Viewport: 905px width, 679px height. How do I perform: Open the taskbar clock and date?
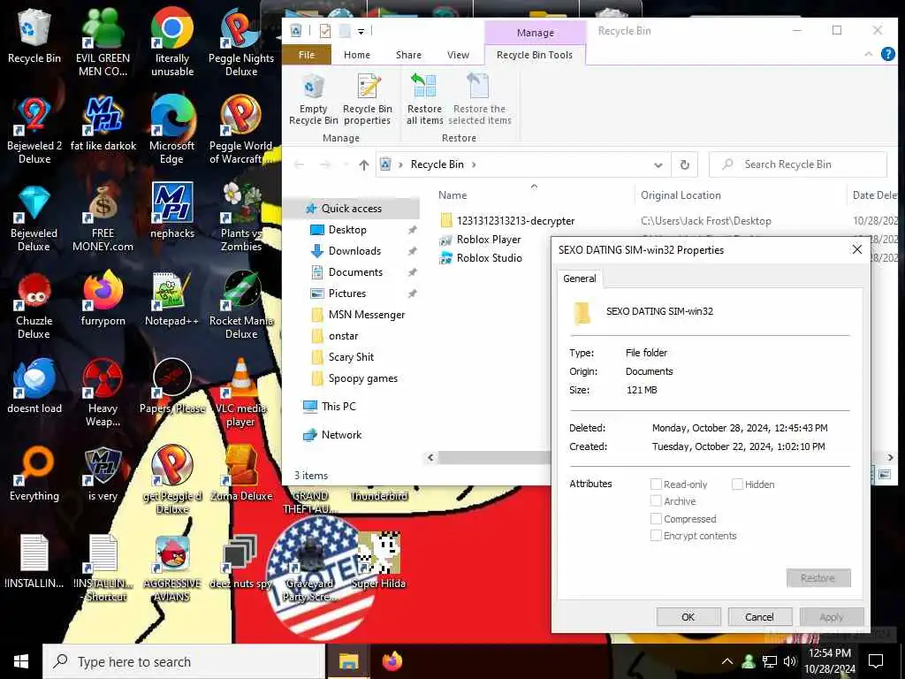tap(829, 661)
